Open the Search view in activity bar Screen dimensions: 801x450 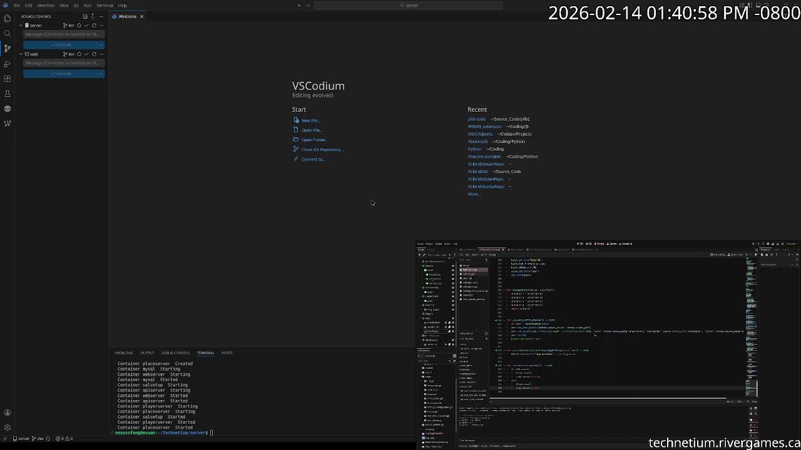(x=8, y=33)
